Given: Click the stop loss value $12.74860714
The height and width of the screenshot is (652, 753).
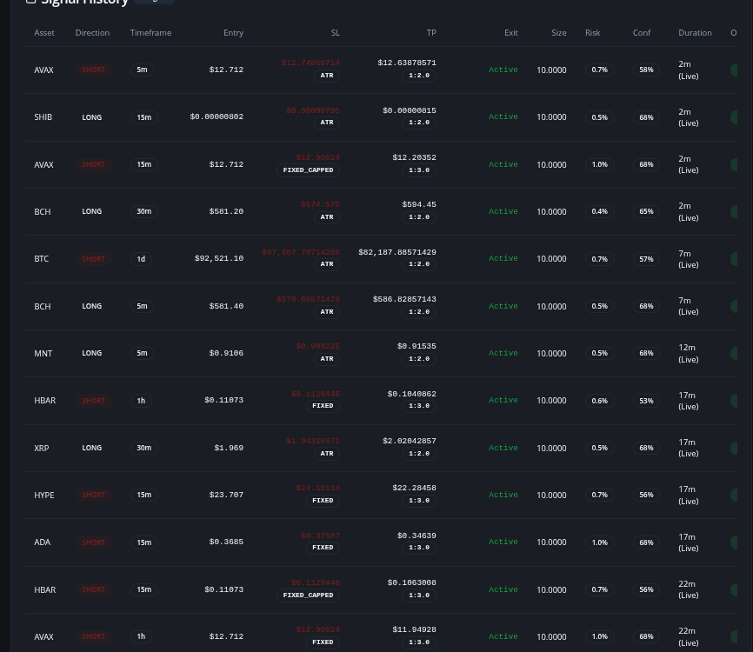Looking at the screenshot, I should click(x=310, y=63).
